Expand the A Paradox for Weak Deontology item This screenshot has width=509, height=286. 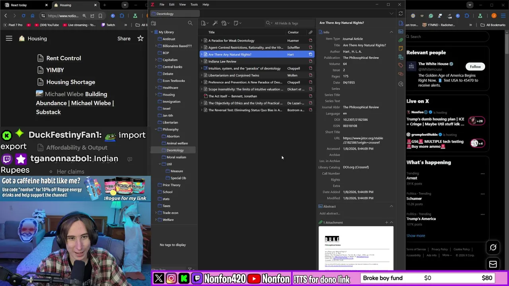pyautogui.click(x=202, y=41)
